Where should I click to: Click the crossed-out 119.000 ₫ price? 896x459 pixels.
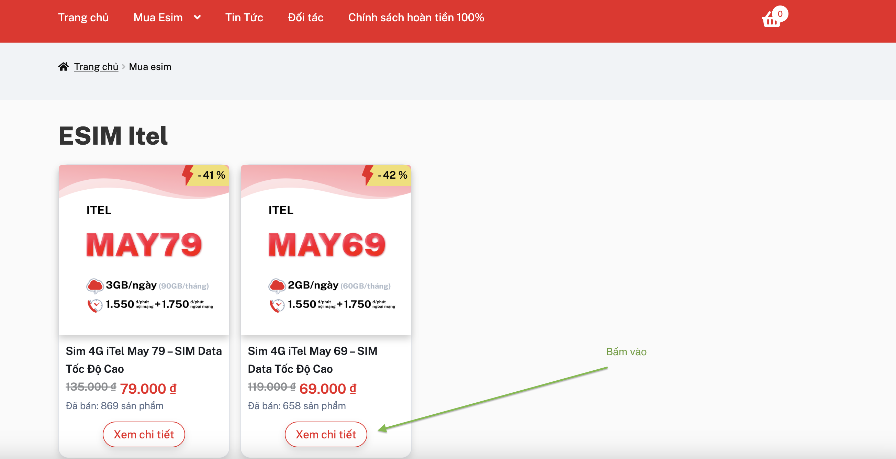[x=272, y=387]
